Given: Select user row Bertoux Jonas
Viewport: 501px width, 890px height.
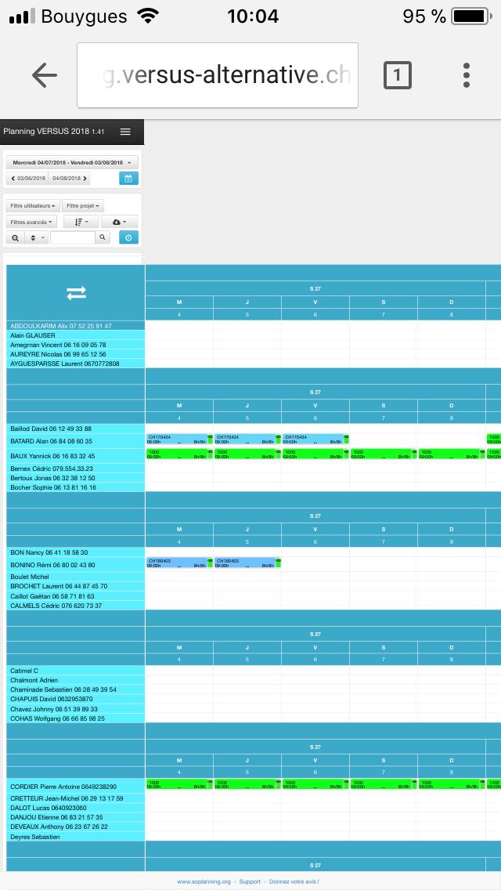Looking at the screenshot, I should [x=75, y=478].
